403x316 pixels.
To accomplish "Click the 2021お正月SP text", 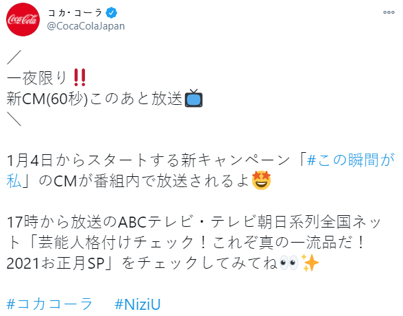I will pos(56,263).
